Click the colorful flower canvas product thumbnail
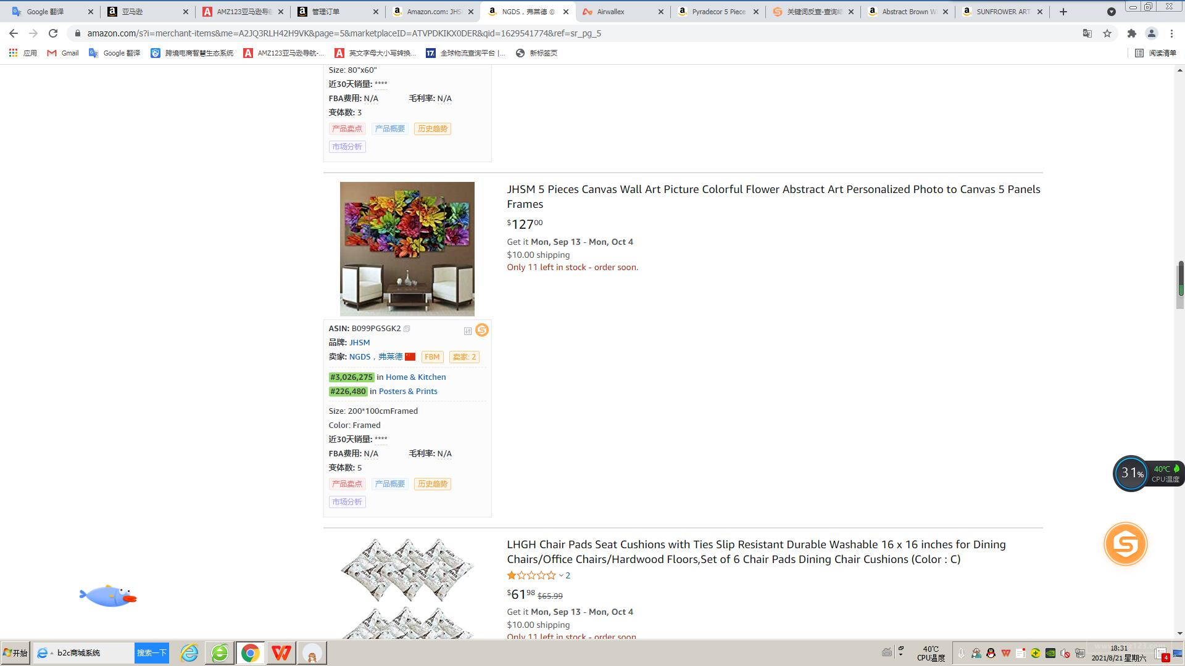 click(407, 249)
